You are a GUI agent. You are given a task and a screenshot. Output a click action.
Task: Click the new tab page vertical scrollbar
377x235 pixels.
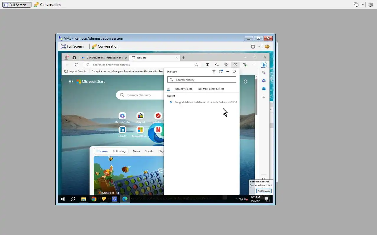click(x=257, y=97)
